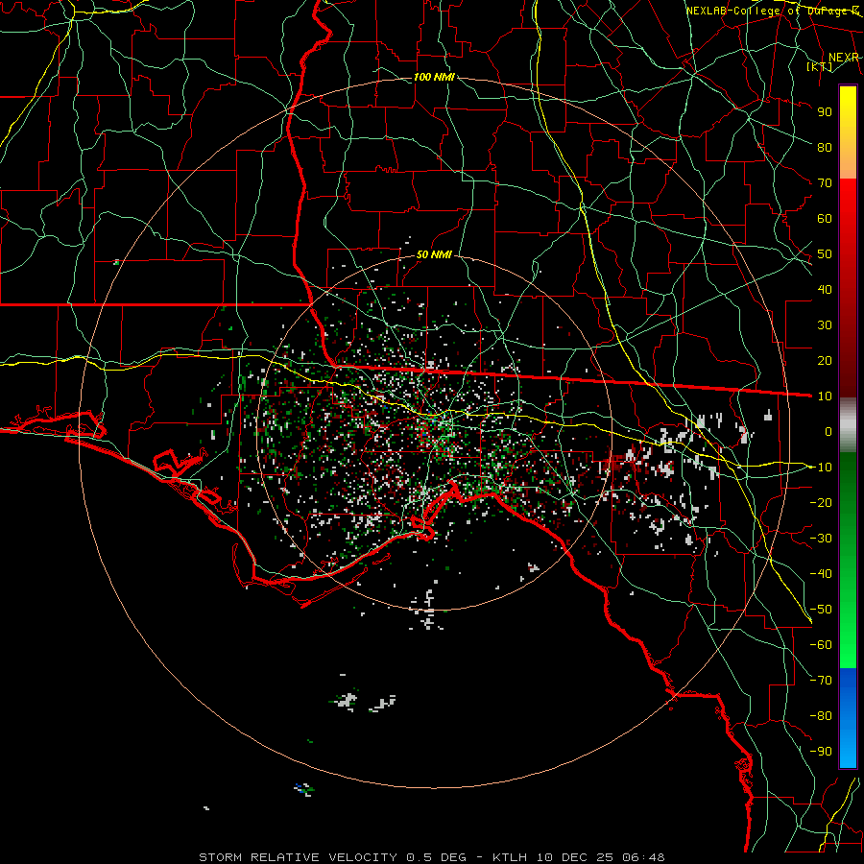Select the 60 value on velocity scale
The height and width of the screenshot is (864, 864).
point(825,218)
